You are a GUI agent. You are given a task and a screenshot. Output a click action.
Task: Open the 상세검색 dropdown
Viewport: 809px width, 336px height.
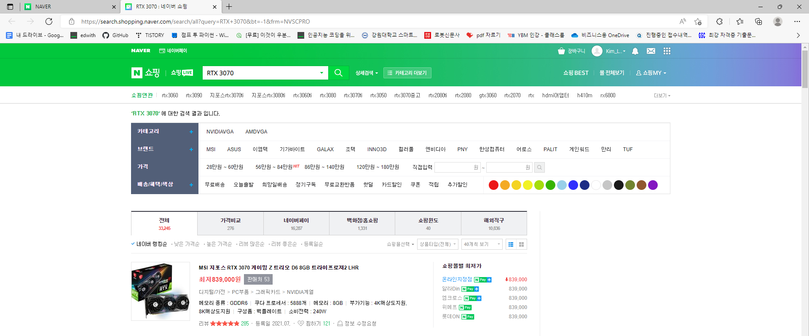click(x=367, y=73)
